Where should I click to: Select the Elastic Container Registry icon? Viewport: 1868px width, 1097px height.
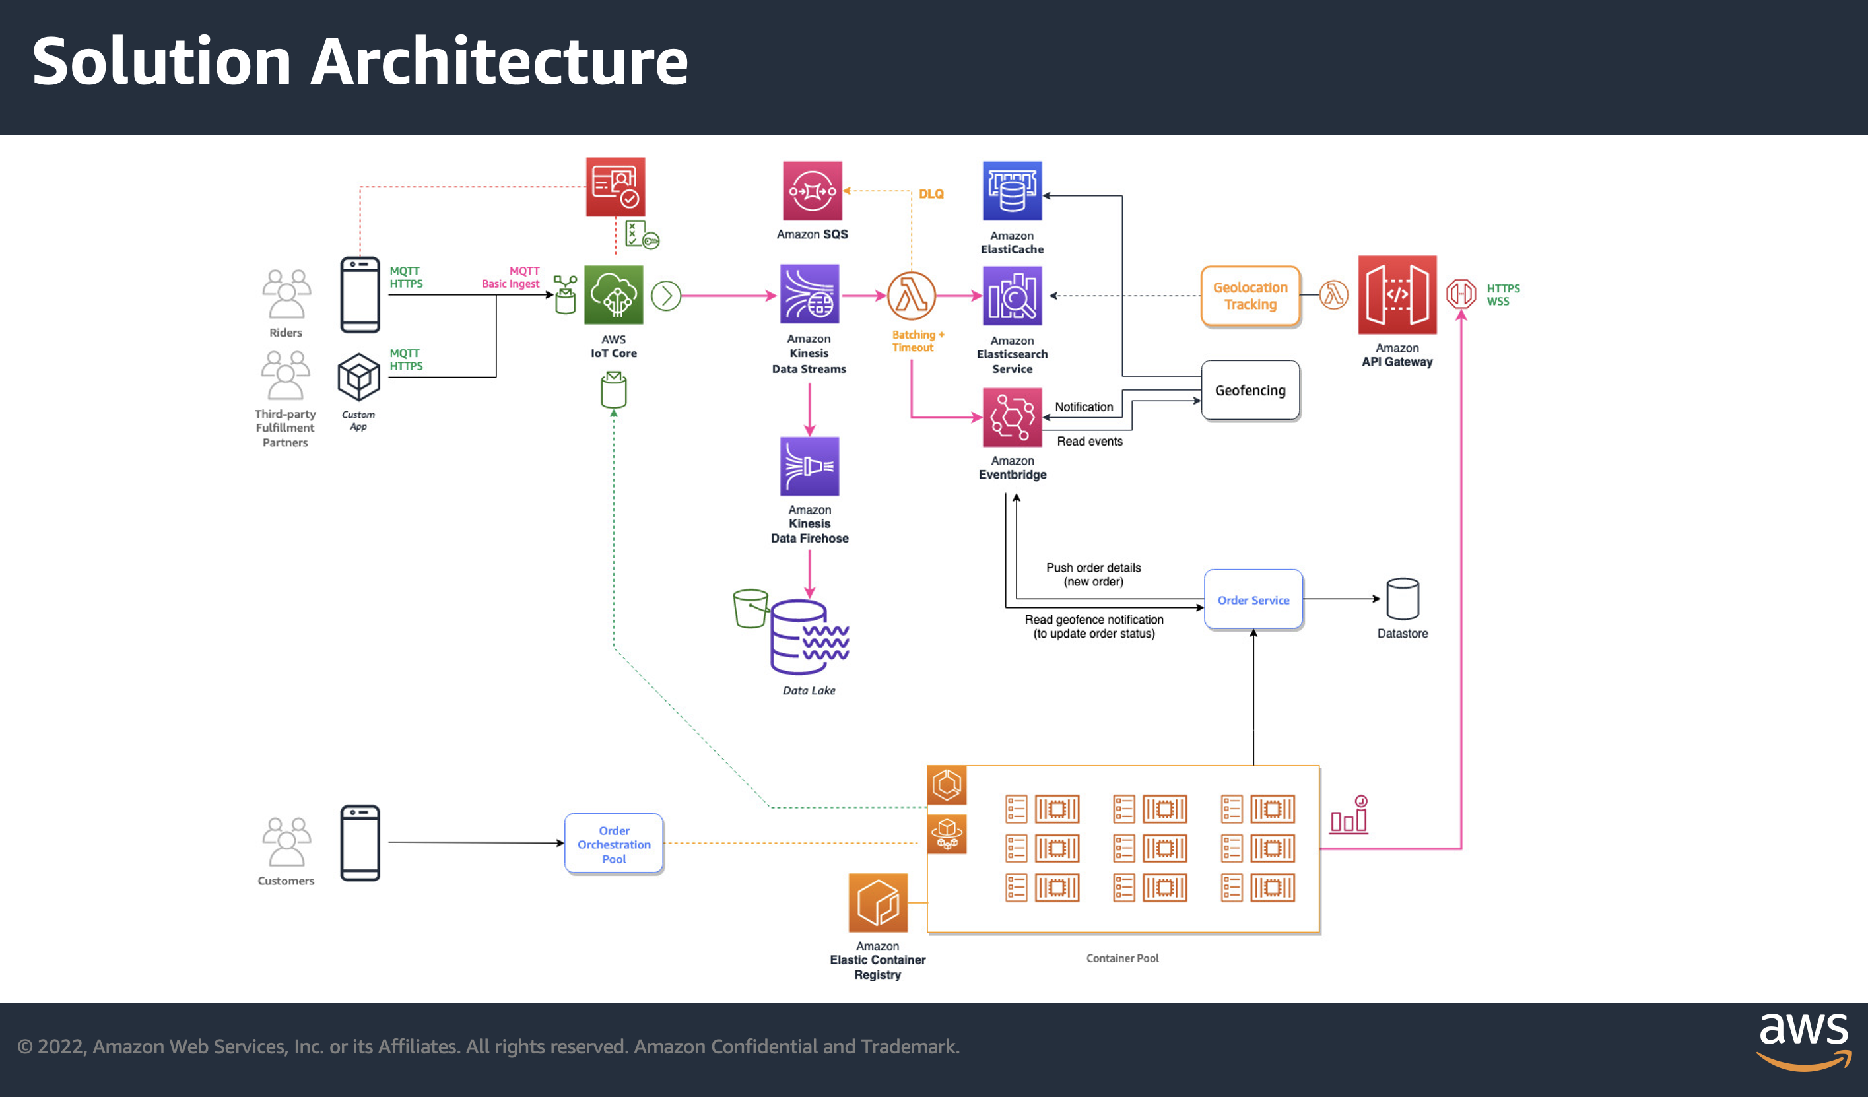point(878,902)
